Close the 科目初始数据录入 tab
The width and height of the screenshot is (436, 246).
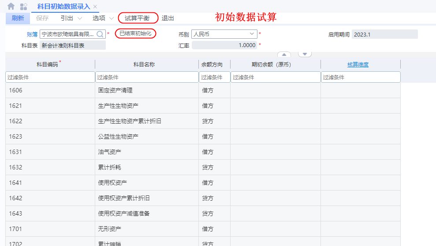pos(95,7)
